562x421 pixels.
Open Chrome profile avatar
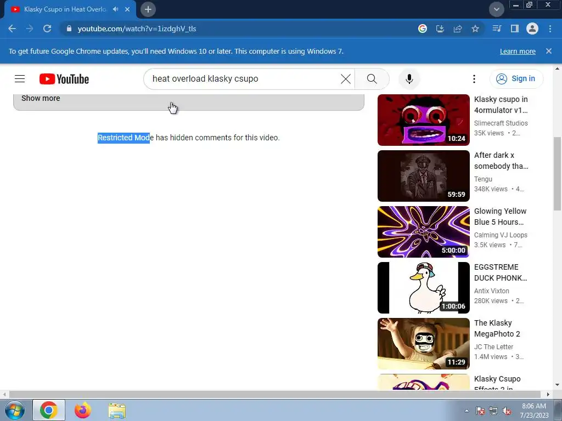point(532,29)
